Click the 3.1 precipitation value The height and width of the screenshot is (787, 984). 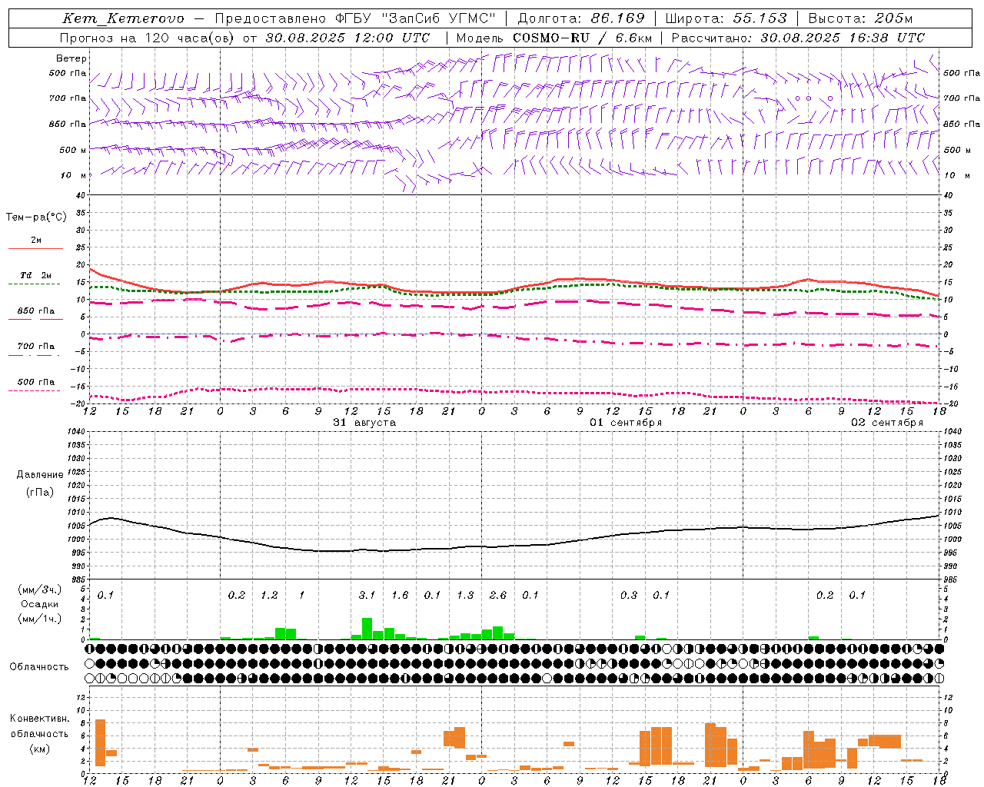coord(367,595)
